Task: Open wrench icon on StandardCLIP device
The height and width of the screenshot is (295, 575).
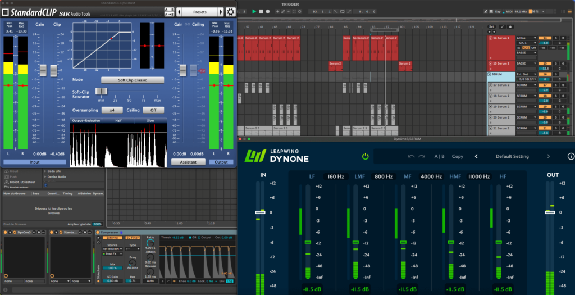Action: (61, 232)
